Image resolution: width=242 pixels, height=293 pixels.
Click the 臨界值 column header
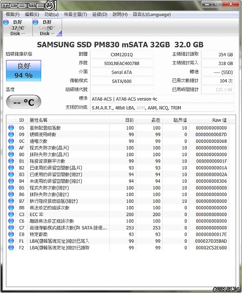coord(176,120)
